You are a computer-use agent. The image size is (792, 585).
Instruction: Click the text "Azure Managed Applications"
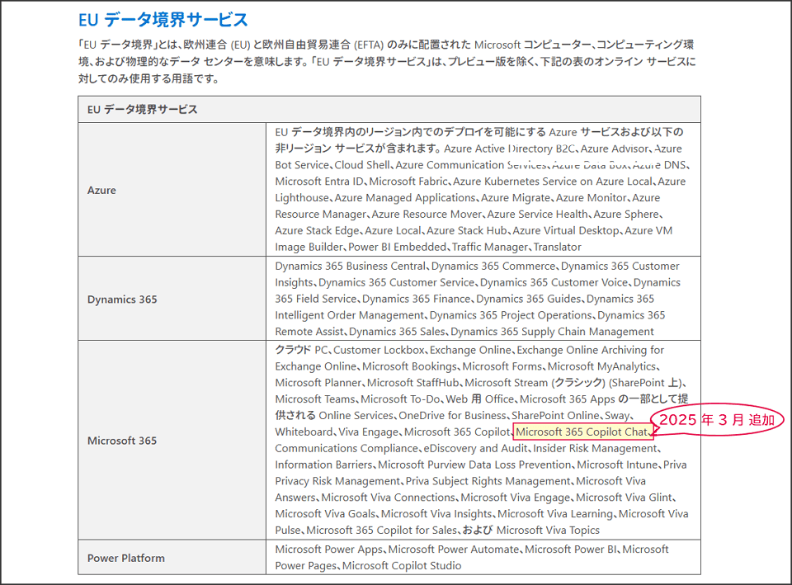(405, 197)
